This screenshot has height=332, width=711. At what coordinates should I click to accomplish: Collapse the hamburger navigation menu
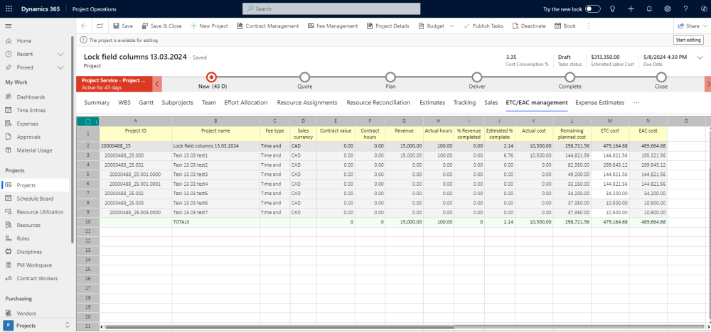[x=9, y=26]
